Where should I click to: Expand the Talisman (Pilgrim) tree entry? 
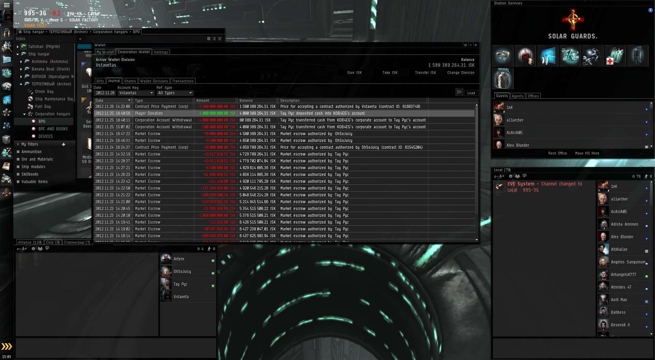[x=17, y=47]
